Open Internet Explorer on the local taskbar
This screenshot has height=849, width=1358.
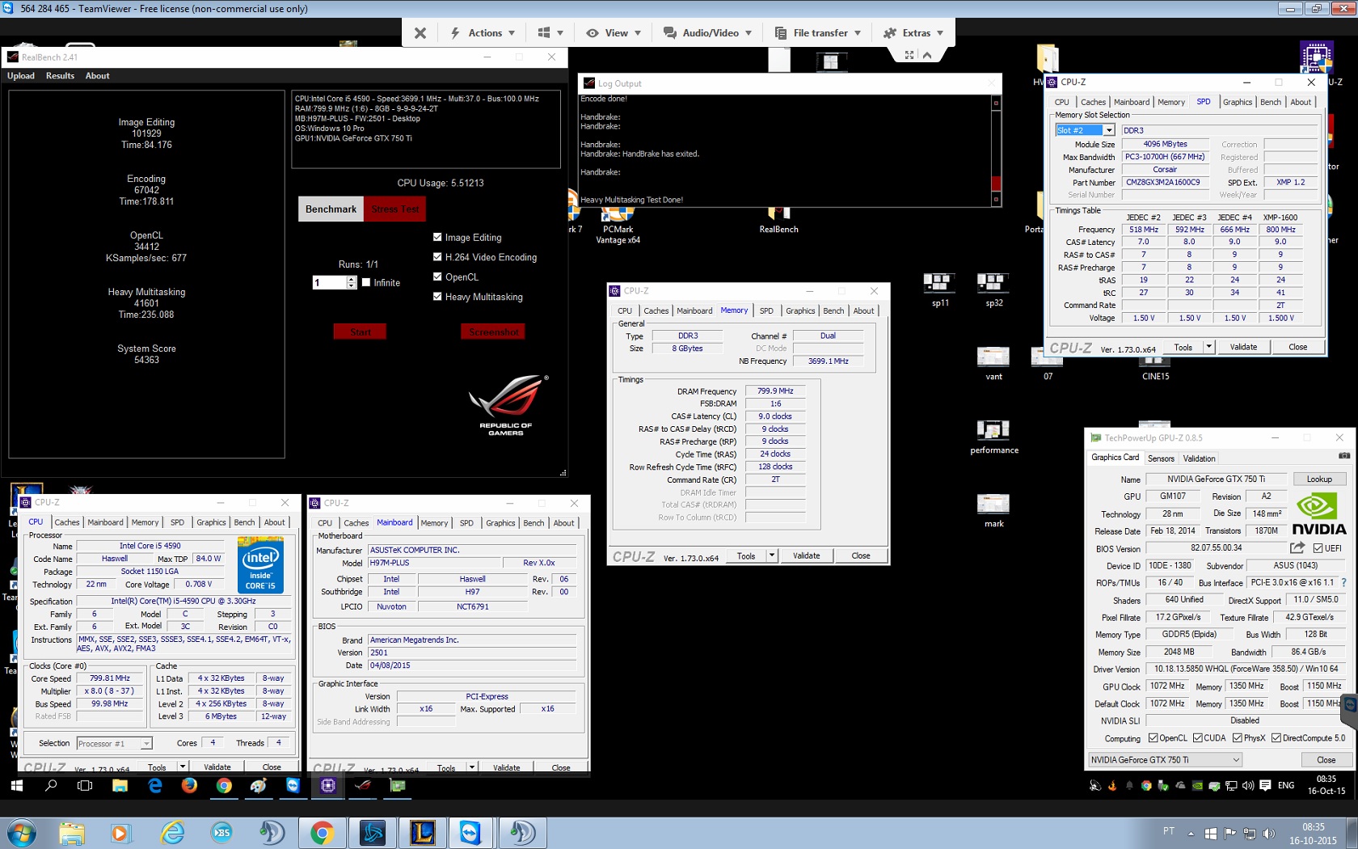click(172, 832)
